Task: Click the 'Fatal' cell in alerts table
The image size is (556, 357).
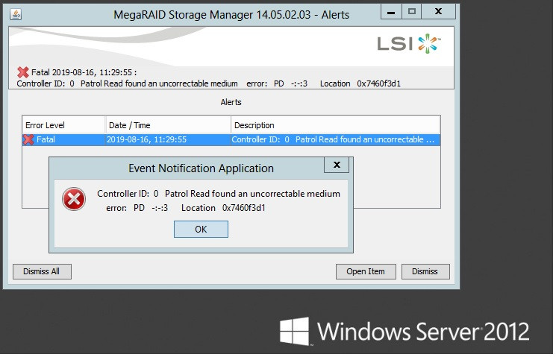Action: click(x=64, y=140)
